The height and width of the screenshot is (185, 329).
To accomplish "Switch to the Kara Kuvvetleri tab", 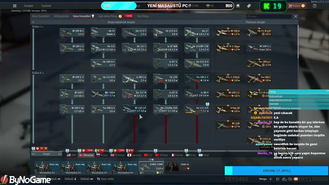I will (x=41, y=16).
